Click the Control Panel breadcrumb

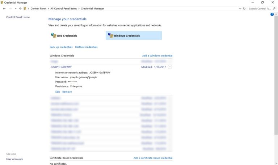click(38, 9)
